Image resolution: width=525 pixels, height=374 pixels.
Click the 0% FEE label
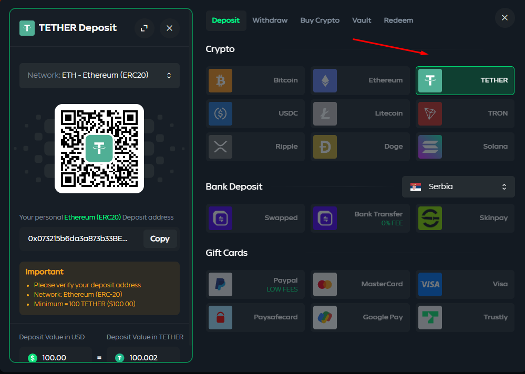(392, 223)
